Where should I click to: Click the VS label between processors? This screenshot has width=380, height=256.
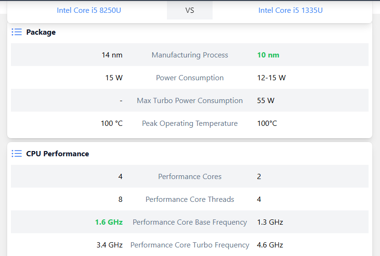(x=190, y=10)
